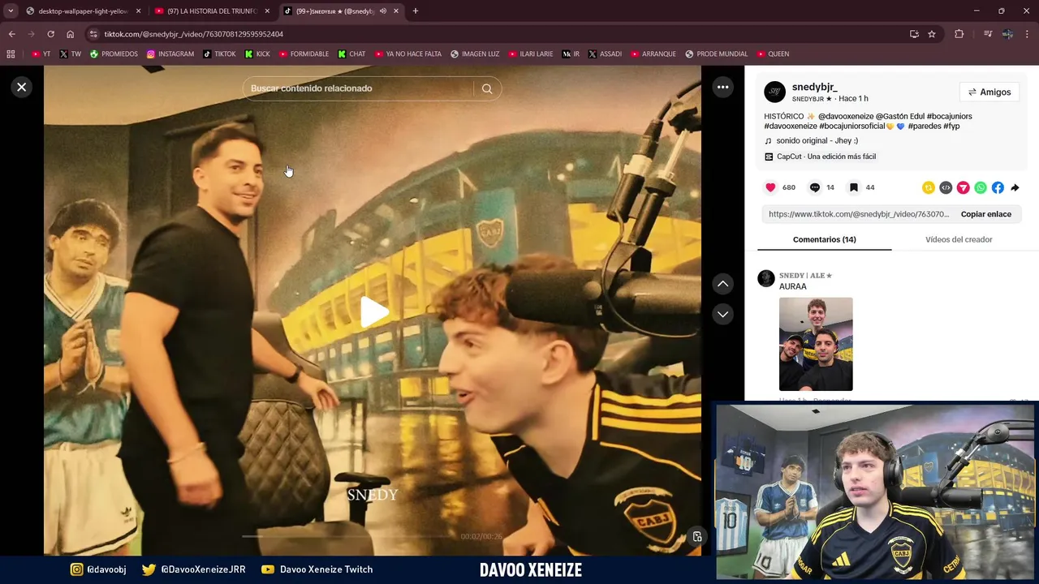The height and width of the screenshot is (584, 1039).
Task: Open a new browser tab
Action: [x=416, y=11]
